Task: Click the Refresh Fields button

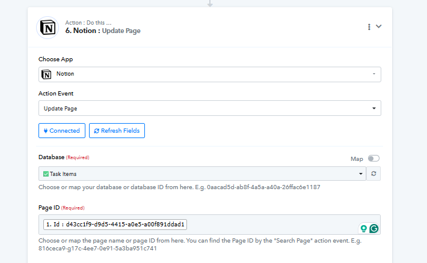Action: pos(117,130)
